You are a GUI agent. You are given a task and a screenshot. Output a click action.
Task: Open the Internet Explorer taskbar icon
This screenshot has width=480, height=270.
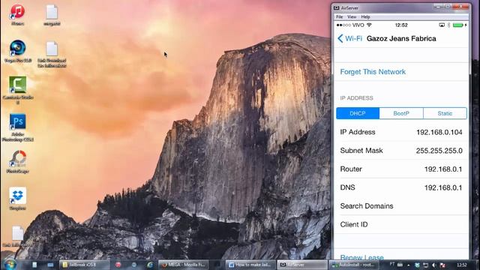pyautogui.click(x=150, y=265)
